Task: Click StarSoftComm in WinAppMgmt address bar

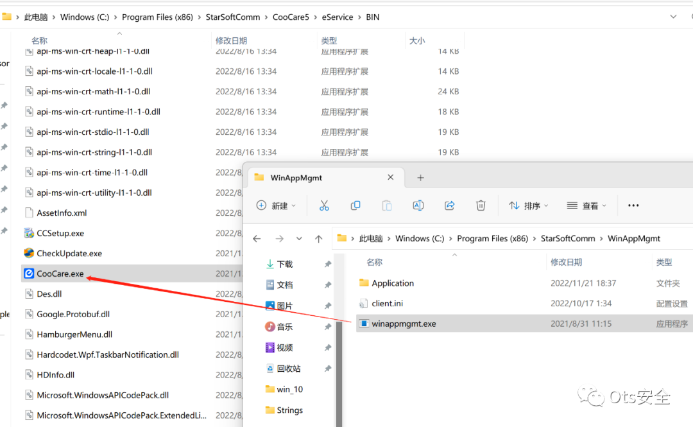Action: [568, 238]
